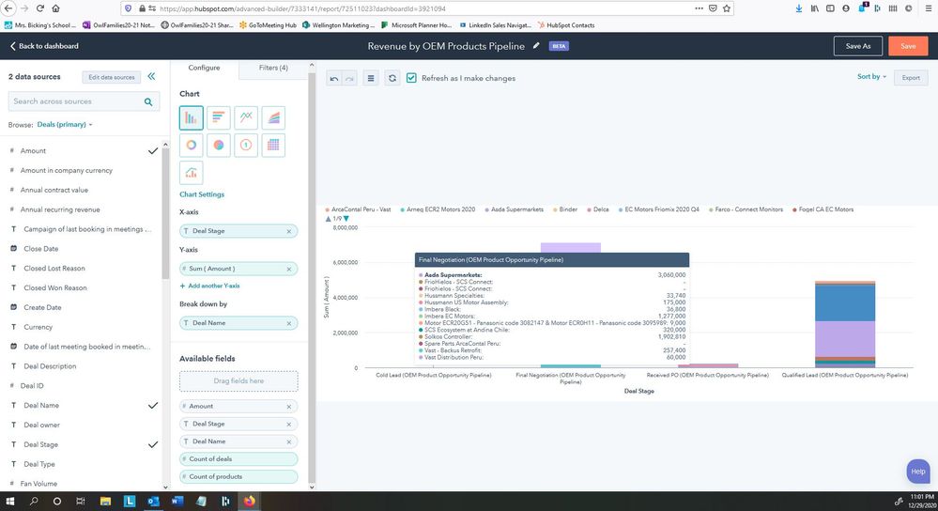Open the Chart Settings link
The width and height of the screenshot is (938, 511).
click(202, 194)
